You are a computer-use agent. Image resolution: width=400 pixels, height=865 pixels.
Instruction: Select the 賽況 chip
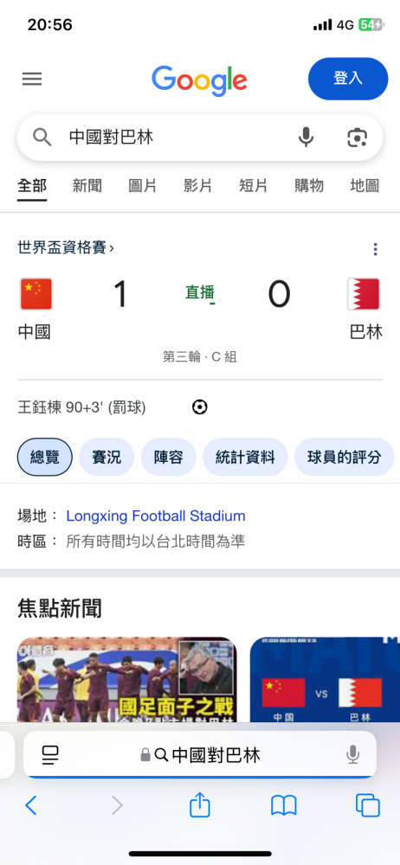(x=106, y=457)
